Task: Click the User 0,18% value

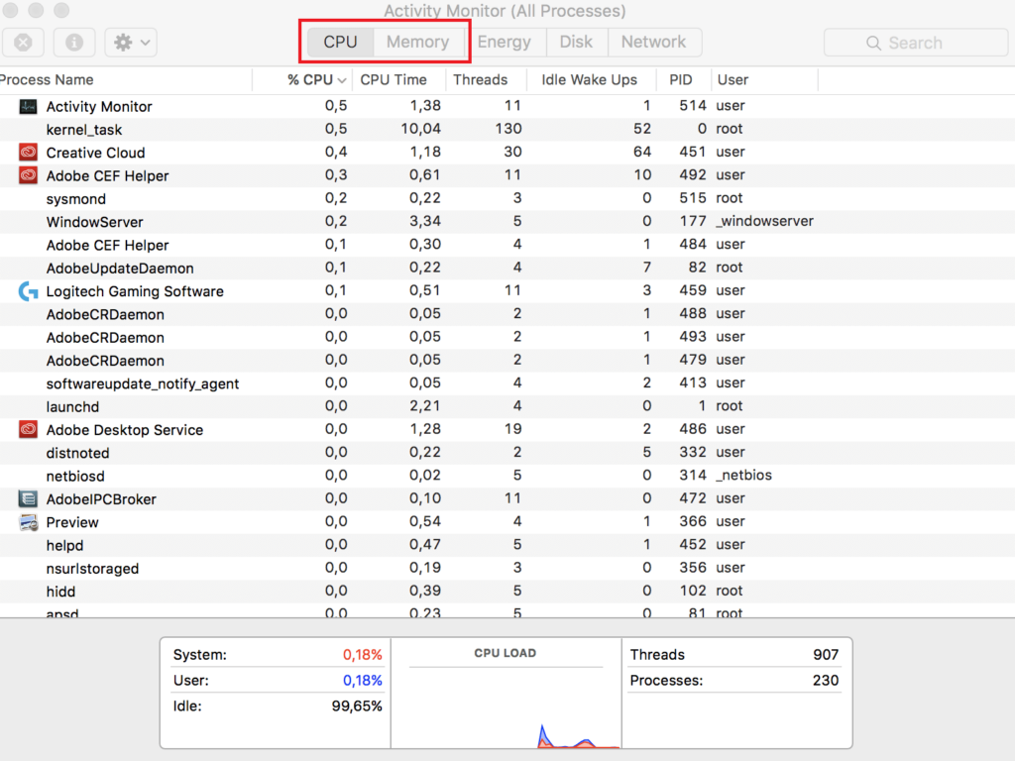Action: pyautogui.click(x=363, y=681)
